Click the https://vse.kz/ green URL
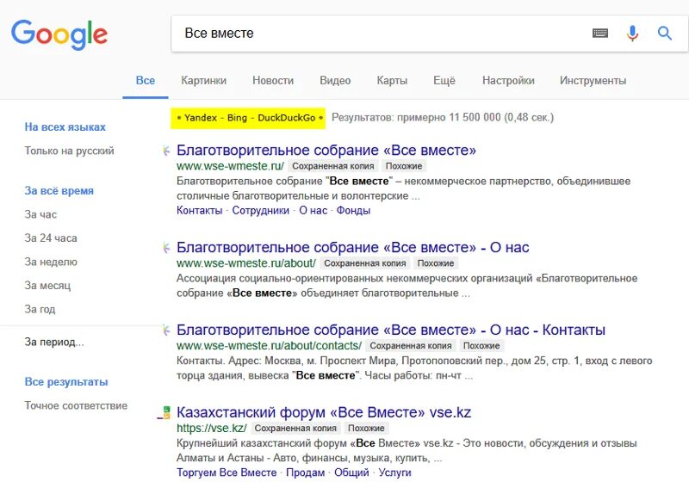The image size is (689, 488). tap(211, 428)
